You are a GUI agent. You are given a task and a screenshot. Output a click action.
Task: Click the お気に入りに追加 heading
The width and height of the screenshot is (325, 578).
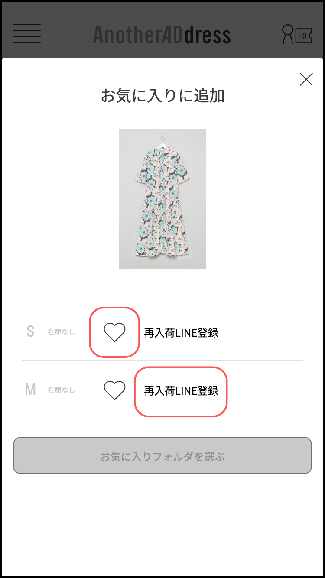162,96
